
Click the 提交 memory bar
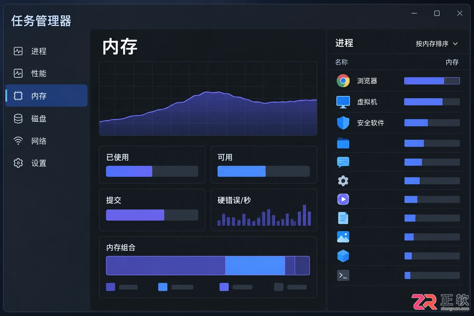coord(152,215)
